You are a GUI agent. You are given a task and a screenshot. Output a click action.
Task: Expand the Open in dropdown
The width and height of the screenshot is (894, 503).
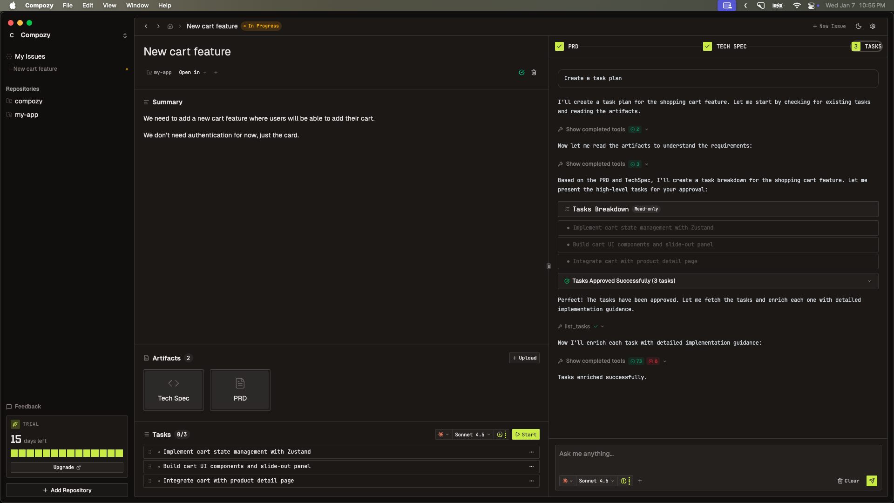coord(192,73)
